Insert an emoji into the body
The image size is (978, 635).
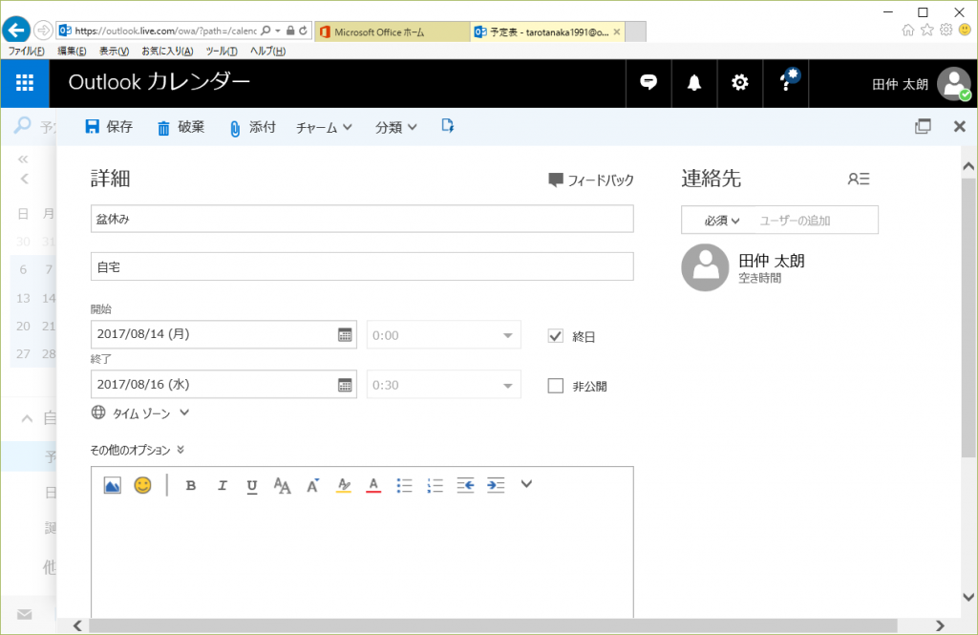pyautogui.click(x=143, y=485)
